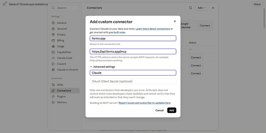
Task: Click the Add button in dialog
Action: tap(172, 110)
